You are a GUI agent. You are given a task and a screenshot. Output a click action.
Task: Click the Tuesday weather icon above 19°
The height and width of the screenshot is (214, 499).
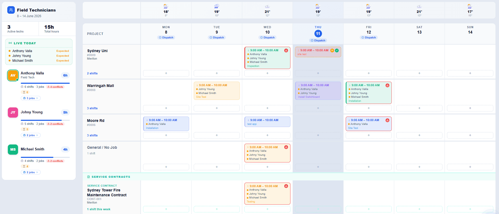tap(217, 6)
